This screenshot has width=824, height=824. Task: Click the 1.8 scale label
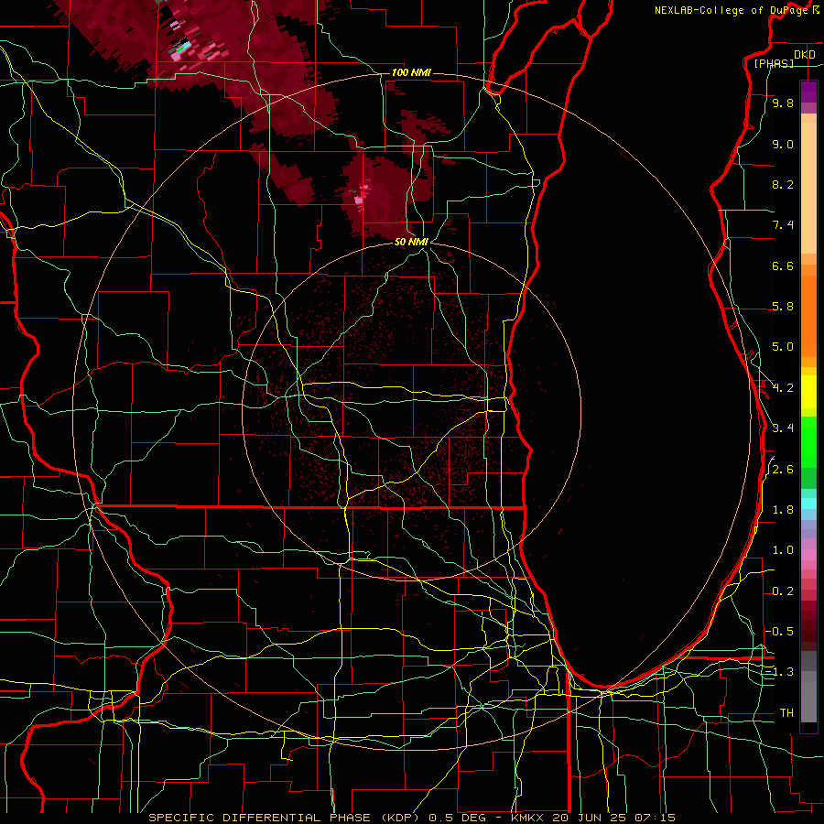pyautogui.click(x=783, y=510)
